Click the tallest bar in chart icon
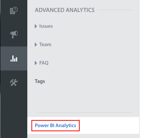 click(13, 58)
